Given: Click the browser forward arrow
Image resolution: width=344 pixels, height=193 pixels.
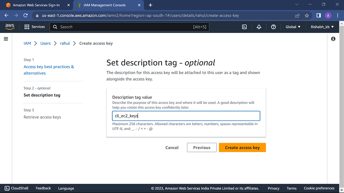Looking at the screenshot, I should point(16,15).
